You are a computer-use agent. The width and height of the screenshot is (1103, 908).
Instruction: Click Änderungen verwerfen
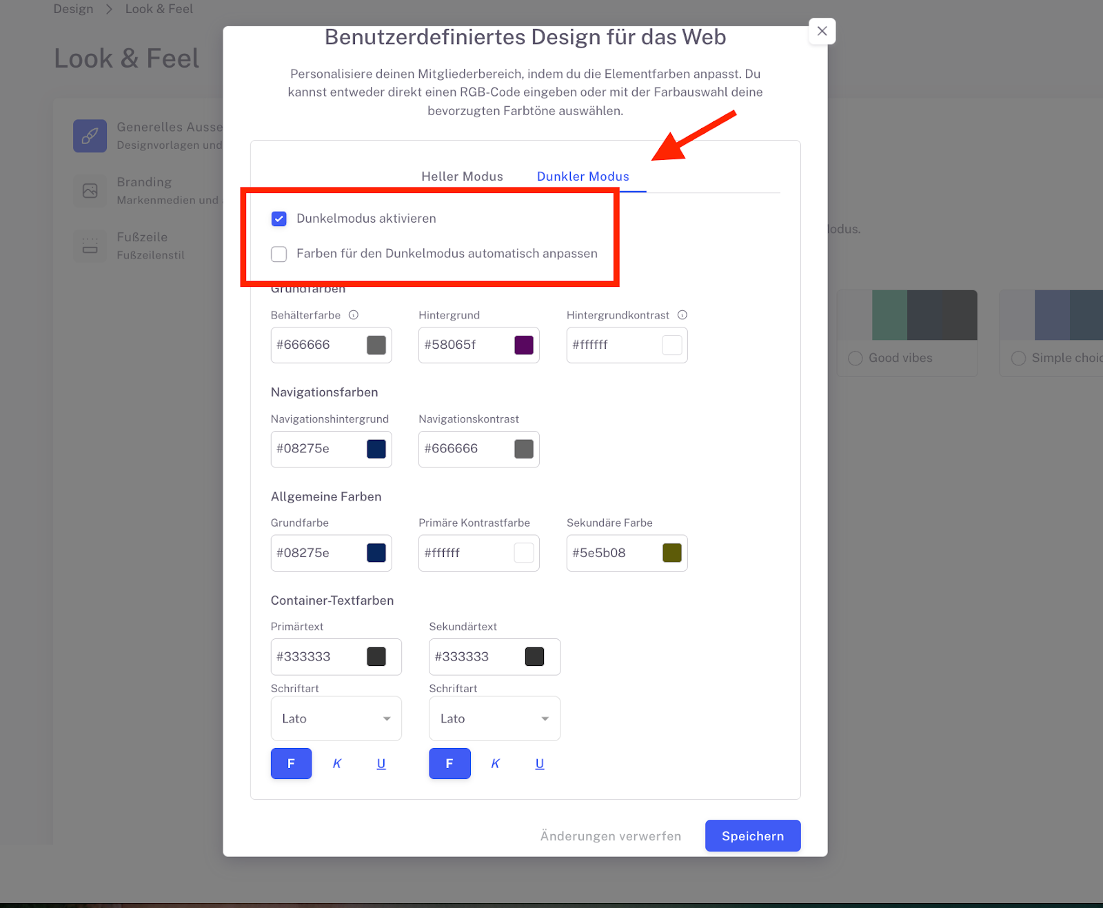(611, 836)
